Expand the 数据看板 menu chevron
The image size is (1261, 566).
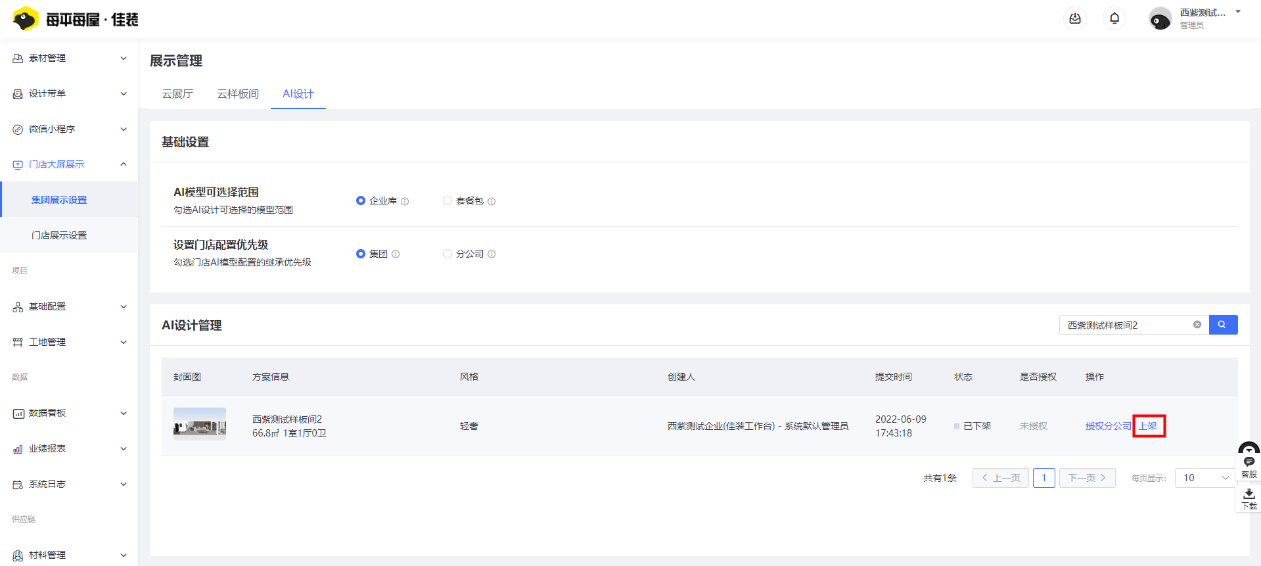(x=124, y=413)
